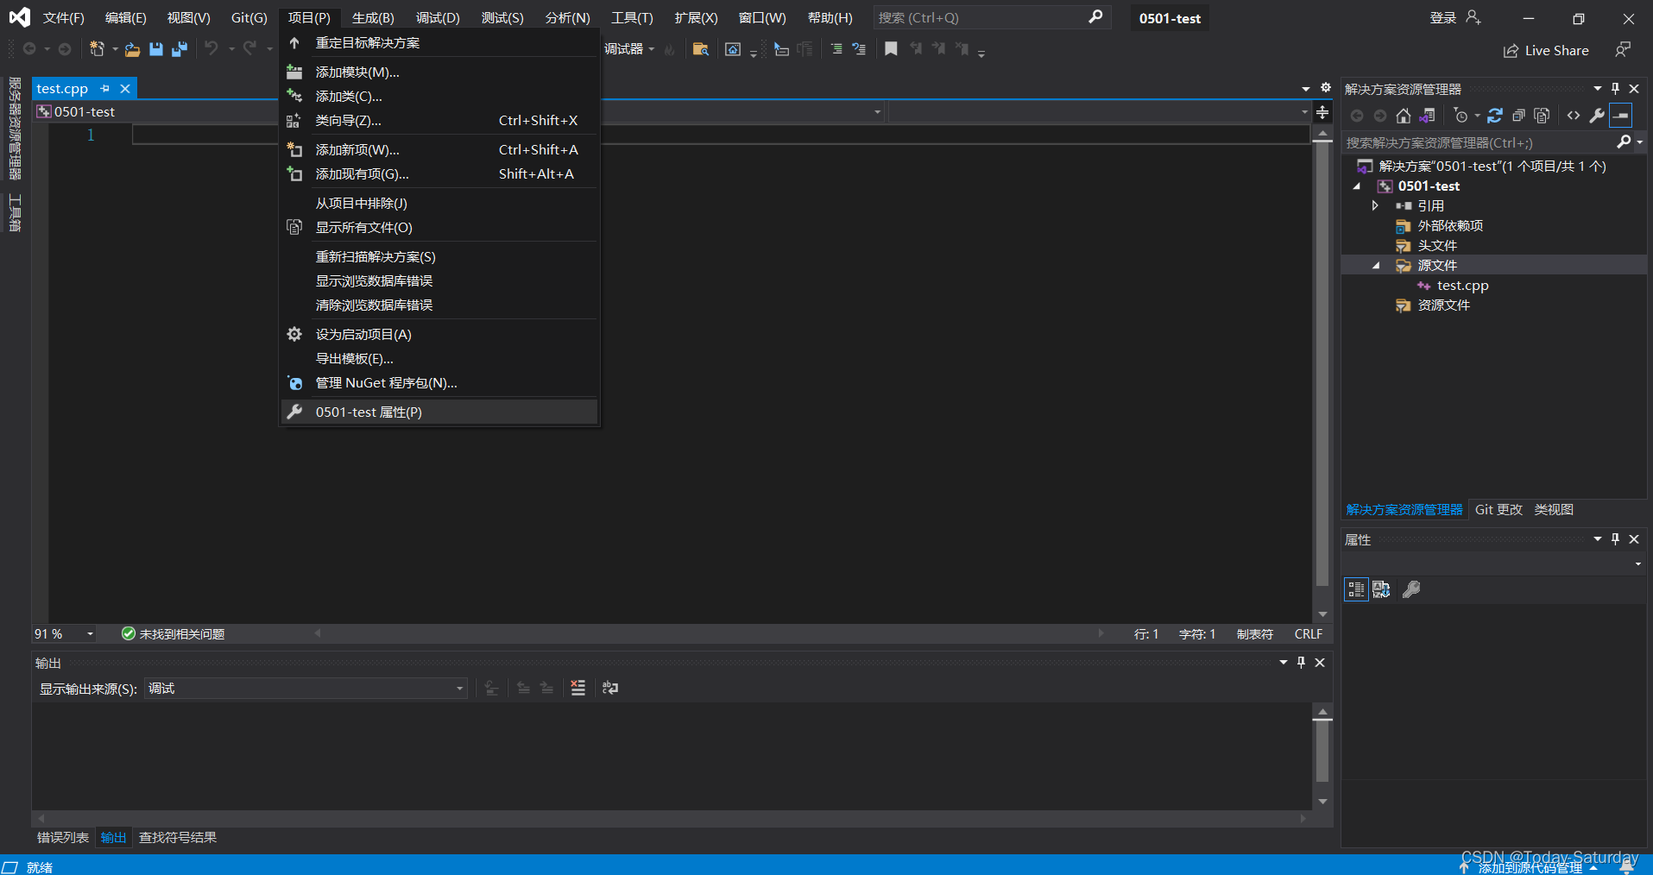Click the Undo arrow icon
This screenshot has width=1653, height=875.
[211, 49]
